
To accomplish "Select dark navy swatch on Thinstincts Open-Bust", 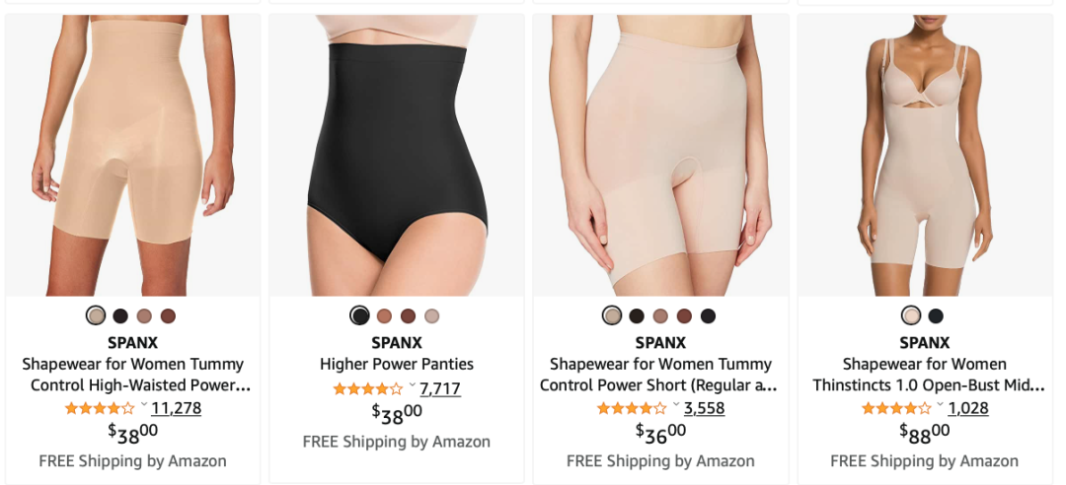I will 936,315.
